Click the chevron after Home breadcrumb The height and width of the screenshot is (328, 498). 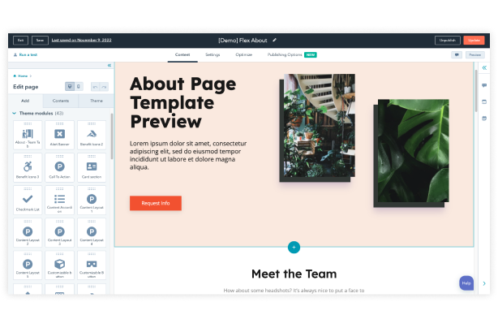[31, 76]
